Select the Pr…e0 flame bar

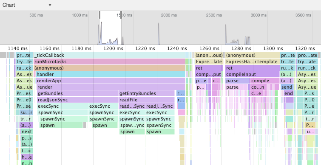pyautogui.click(x=24, y=100)
